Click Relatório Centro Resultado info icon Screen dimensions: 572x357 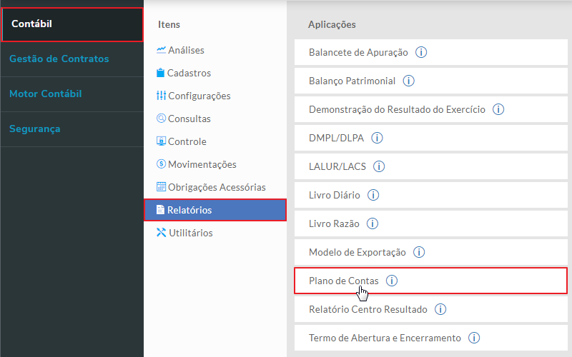(x=440, y=309)
